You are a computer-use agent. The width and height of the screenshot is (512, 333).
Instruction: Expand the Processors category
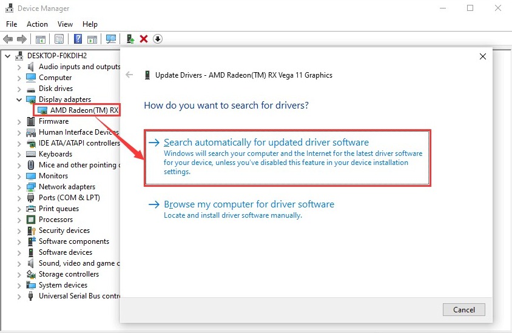[19, 220]
